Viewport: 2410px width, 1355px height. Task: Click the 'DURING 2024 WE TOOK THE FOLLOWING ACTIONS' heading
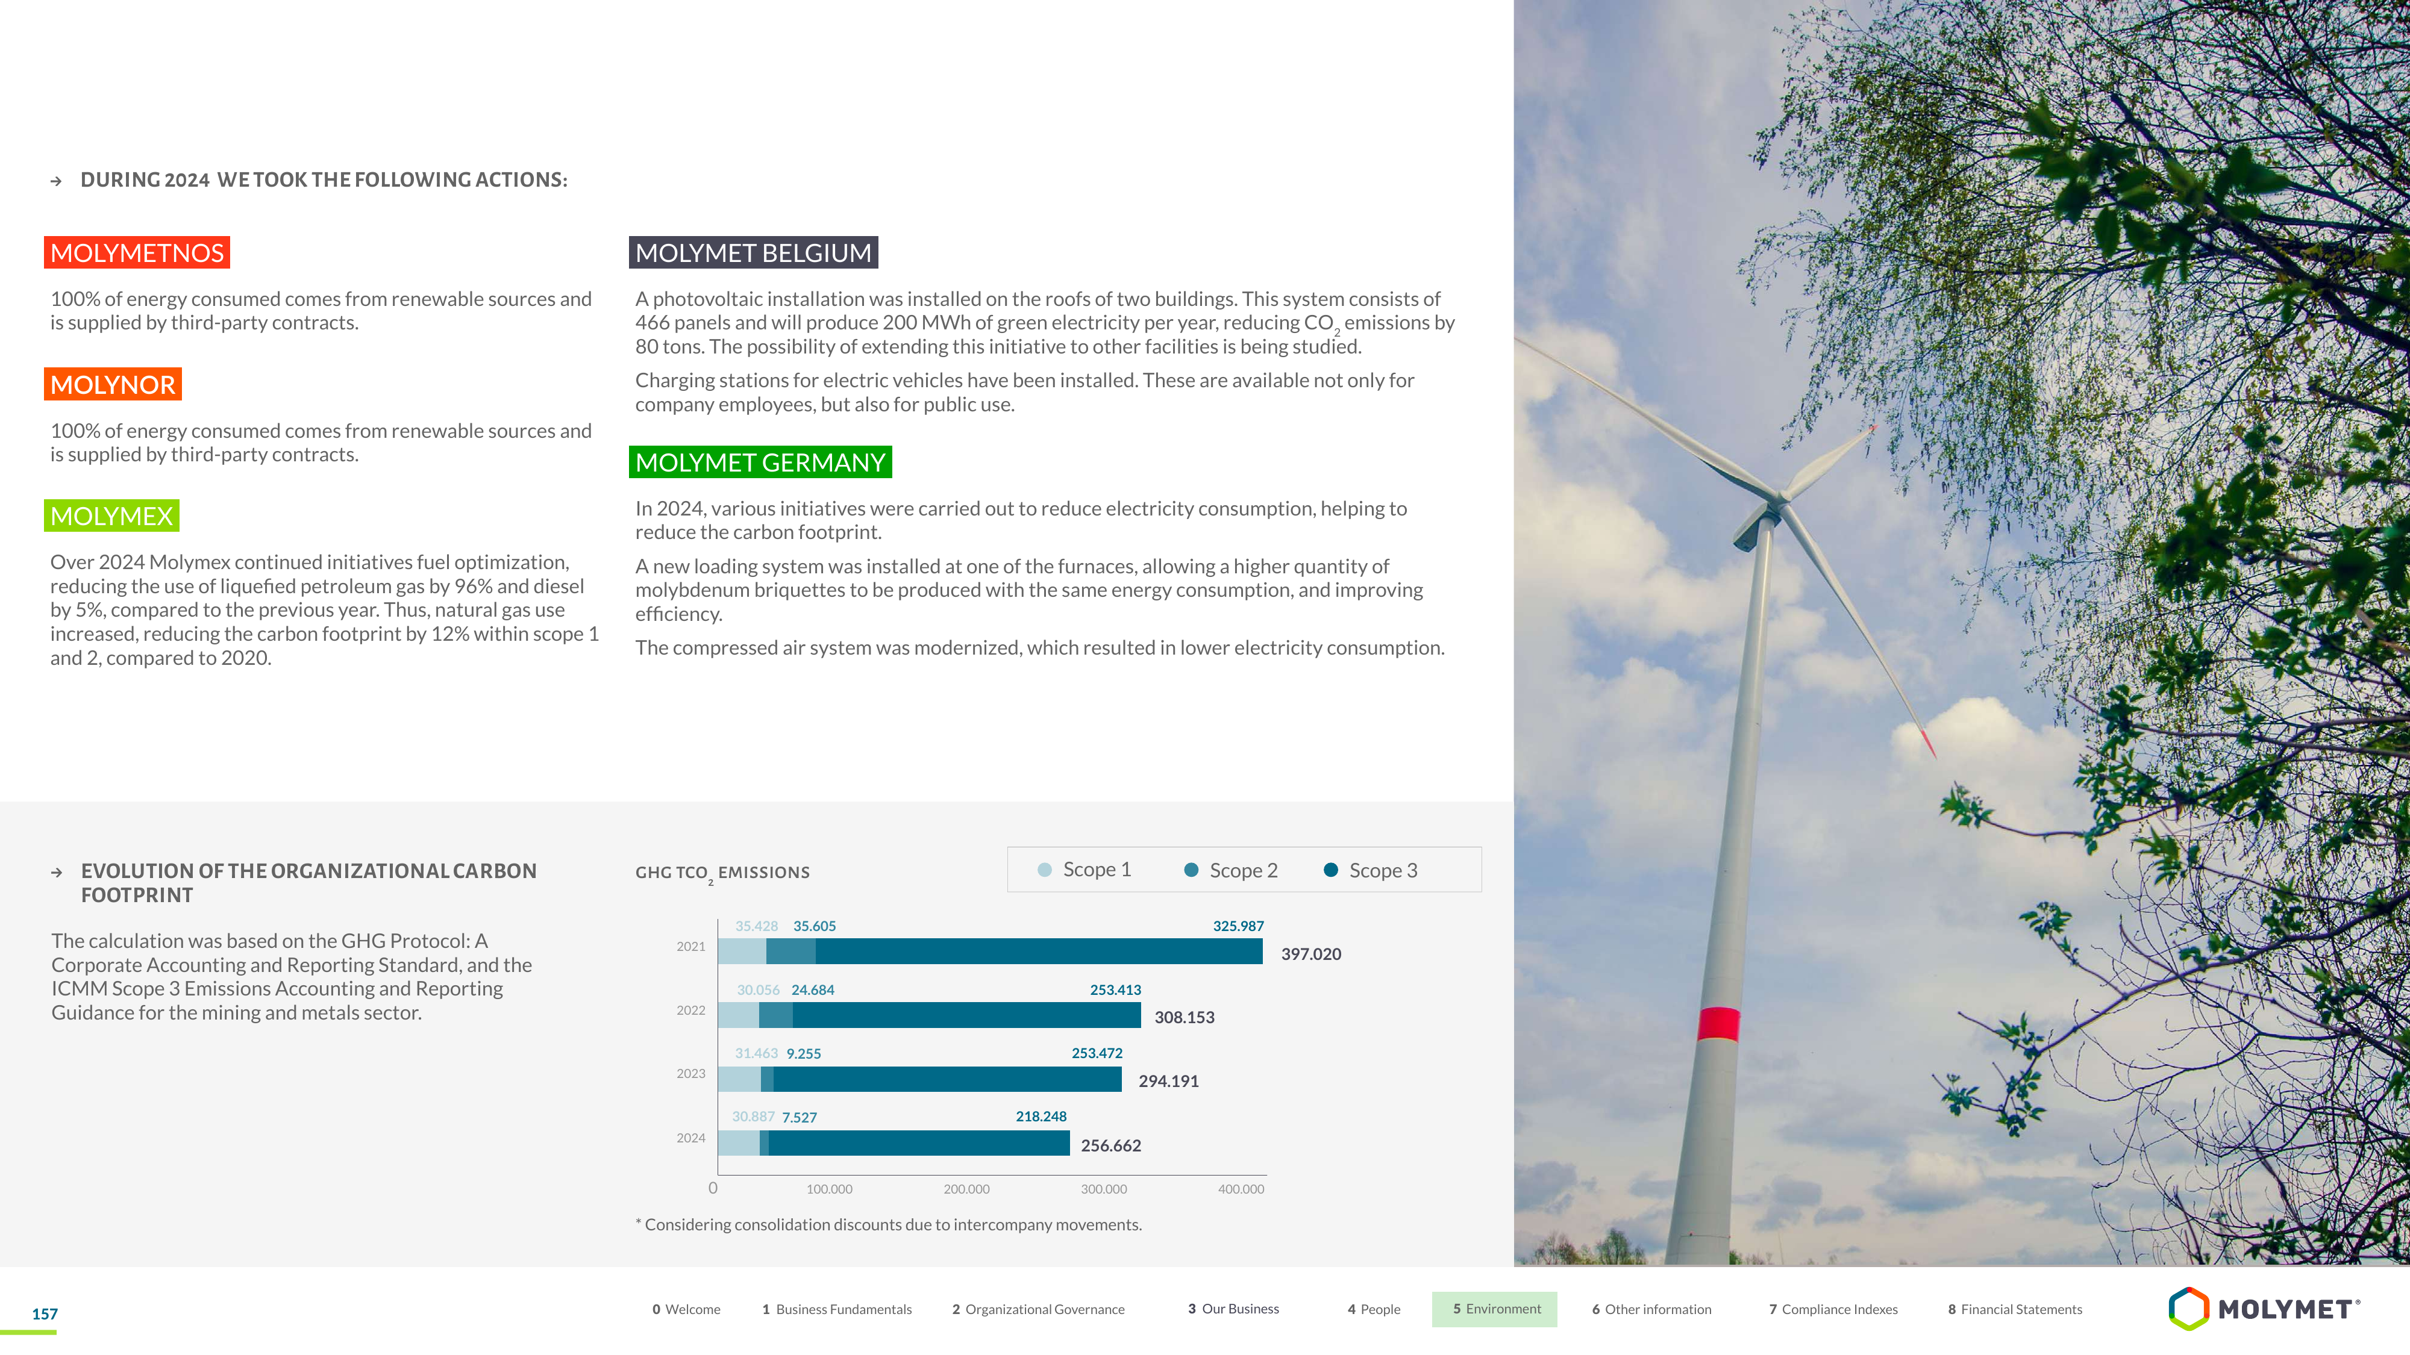point(324,179)
